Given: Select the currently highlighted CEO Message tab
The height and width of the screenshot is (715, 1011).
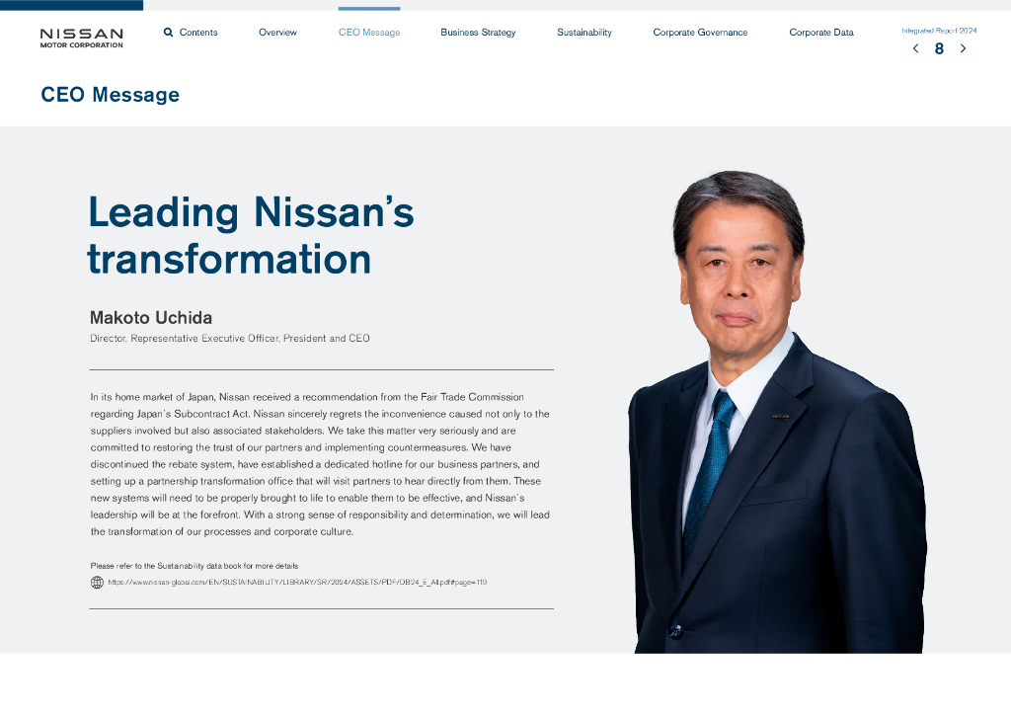Looking at the screenshot, I should pos(368,32).
